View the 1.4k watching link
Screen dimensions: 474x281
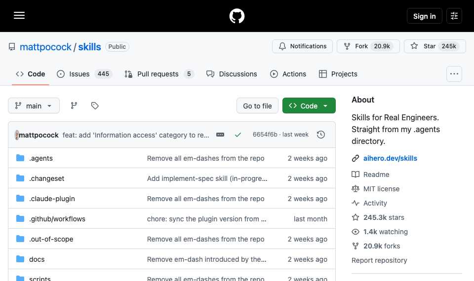pos(386,232)
